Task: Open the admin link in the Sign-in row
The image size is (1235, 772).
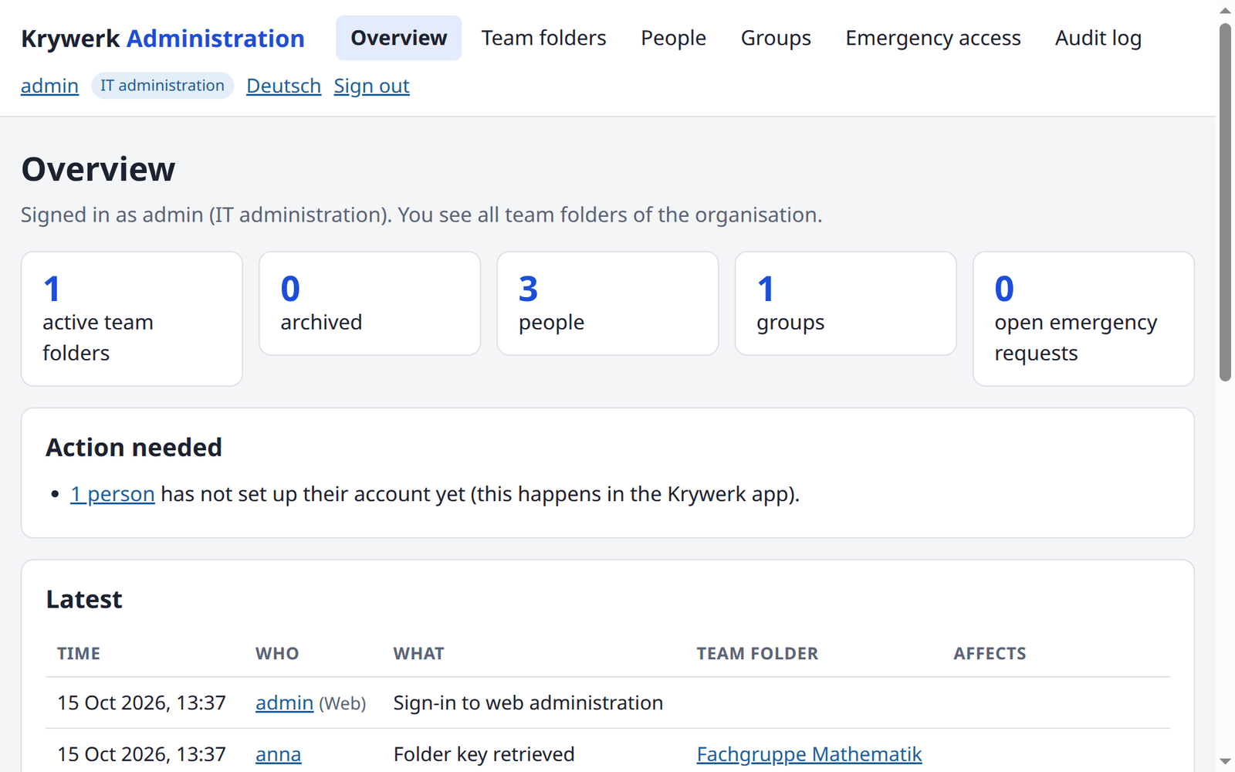Action: 284,703
